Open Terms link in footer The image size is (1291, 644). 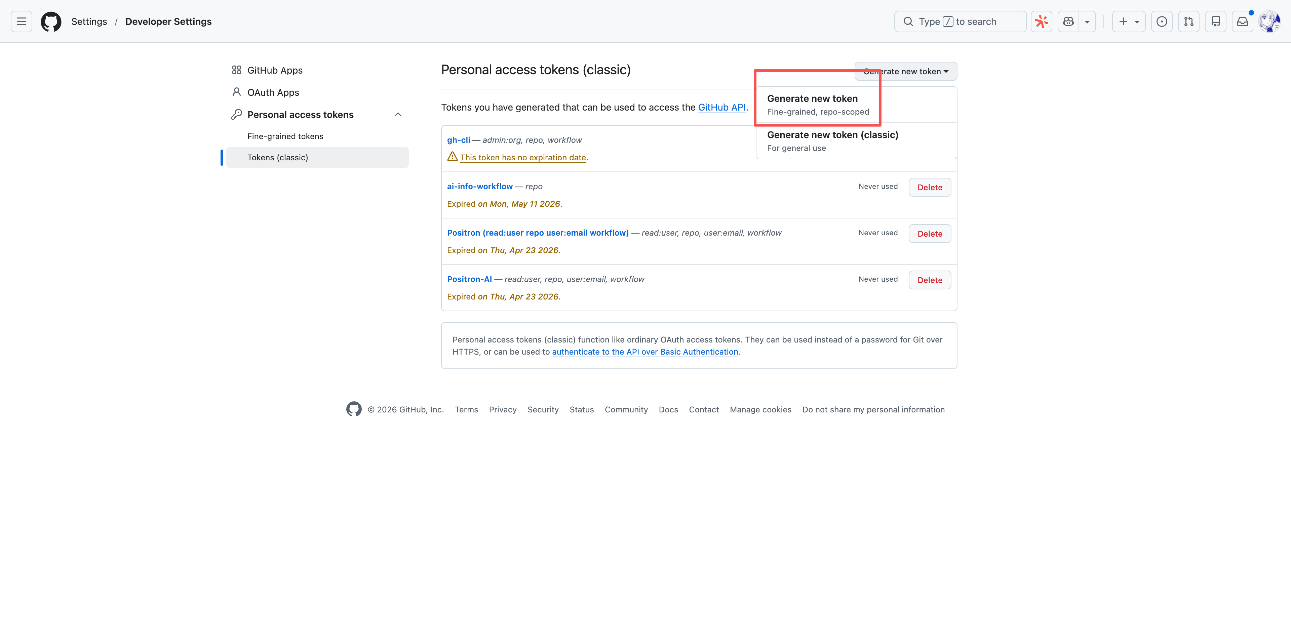[466, 409]
